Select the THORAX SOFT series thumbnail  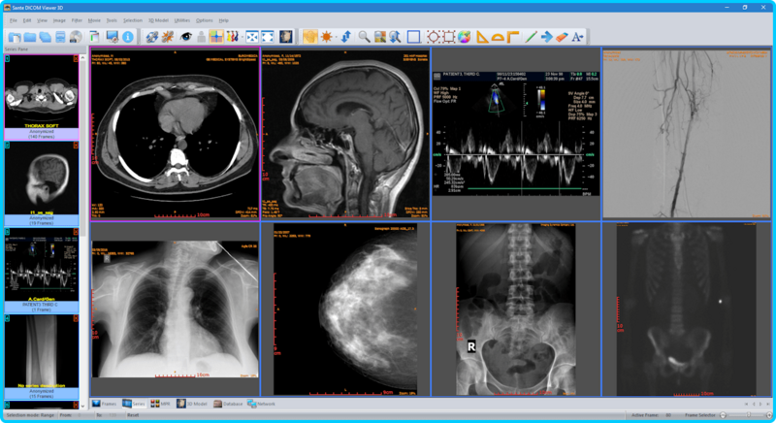pyautogui.click(x=42, y=97)
